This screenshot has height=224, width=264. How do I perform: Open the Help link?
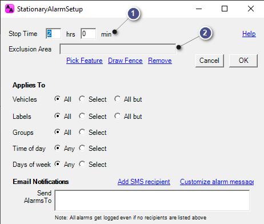click(x=249, y=34)
